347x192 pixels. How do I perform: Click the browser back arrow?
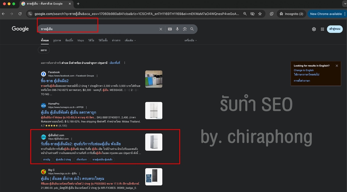click(3, 14)
